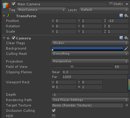Open the Camera component help reference icon
This screenshot has height=118, width=130.
tap(121, 38)
